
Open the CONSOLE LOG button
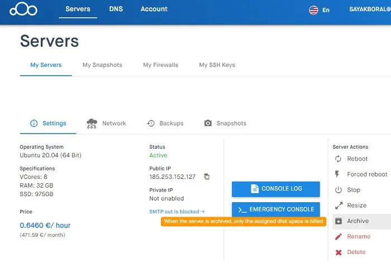click(276, 189)
